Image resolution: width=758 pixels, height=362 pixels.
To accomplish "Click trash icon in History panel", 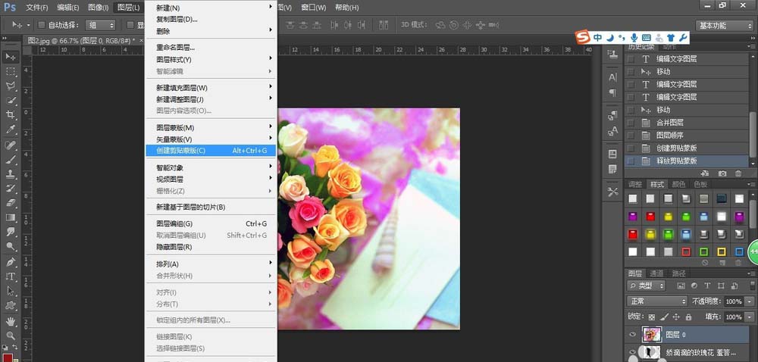I will [738, 173].
